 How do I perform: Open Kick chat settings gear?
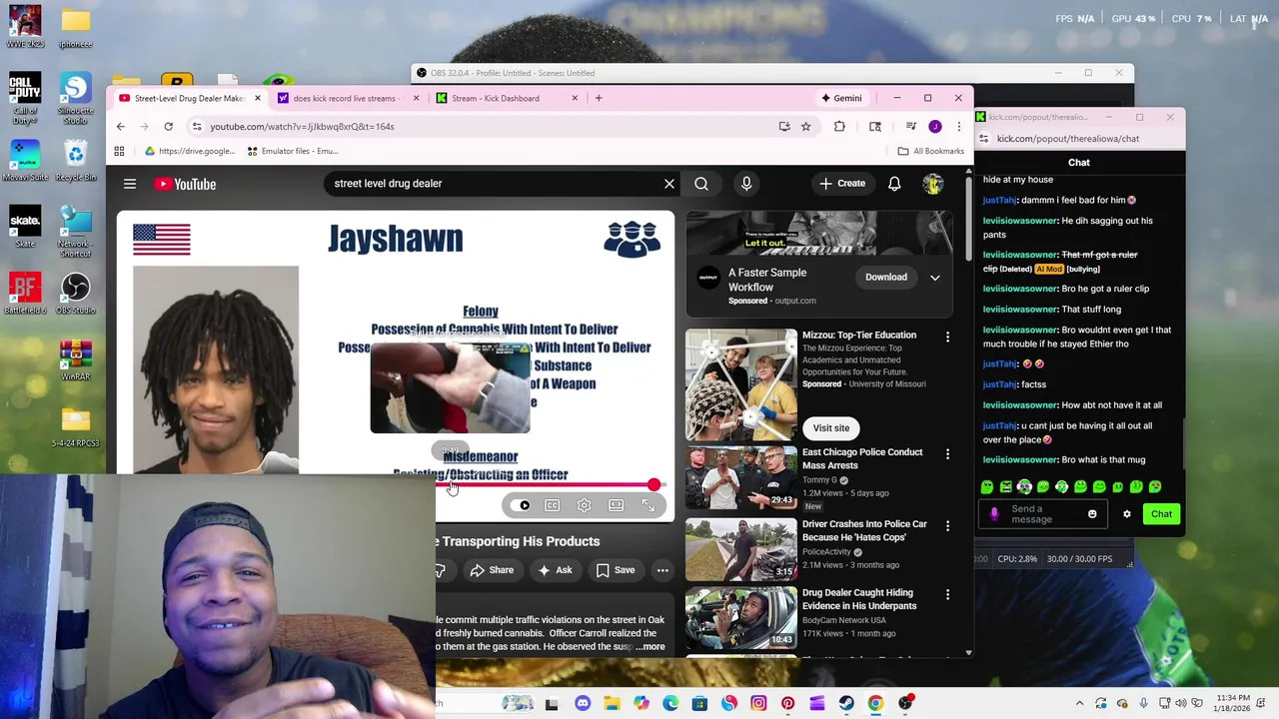(x=1127, y=514)
